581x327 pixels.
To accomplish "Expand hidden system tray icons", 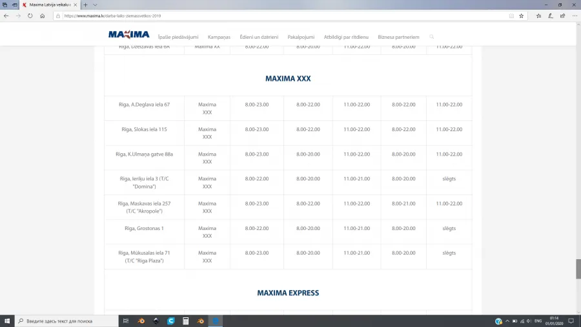I will (507, 321).
